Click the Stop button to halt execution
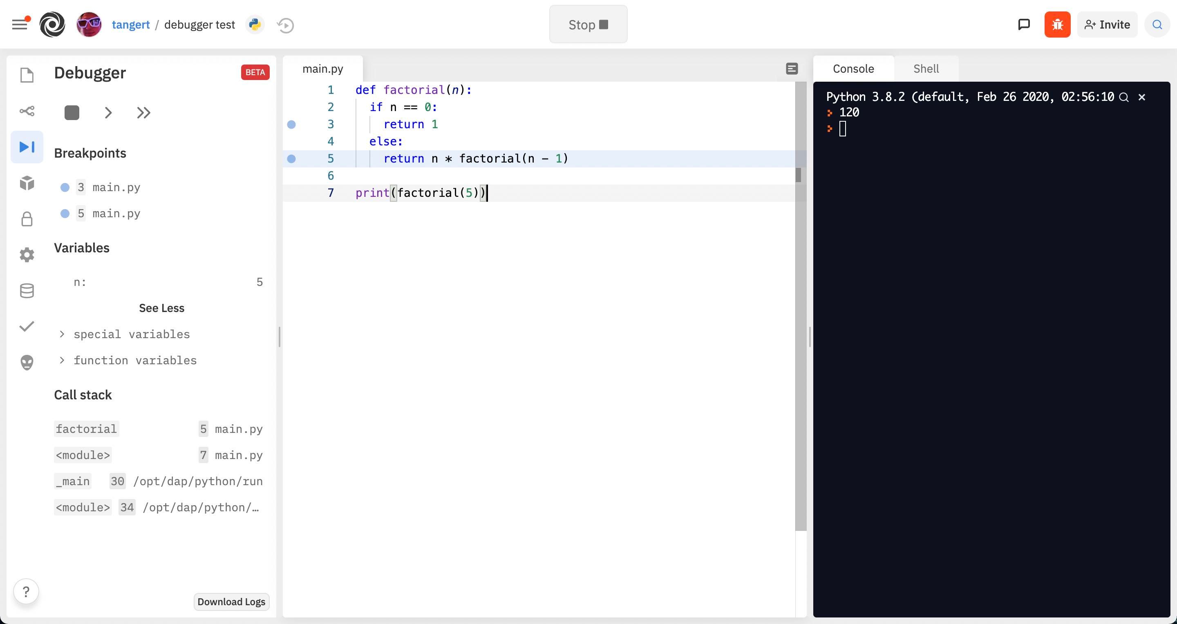Screen dimensions: 1177x624 pyautogui.click(x=588, y=24)
